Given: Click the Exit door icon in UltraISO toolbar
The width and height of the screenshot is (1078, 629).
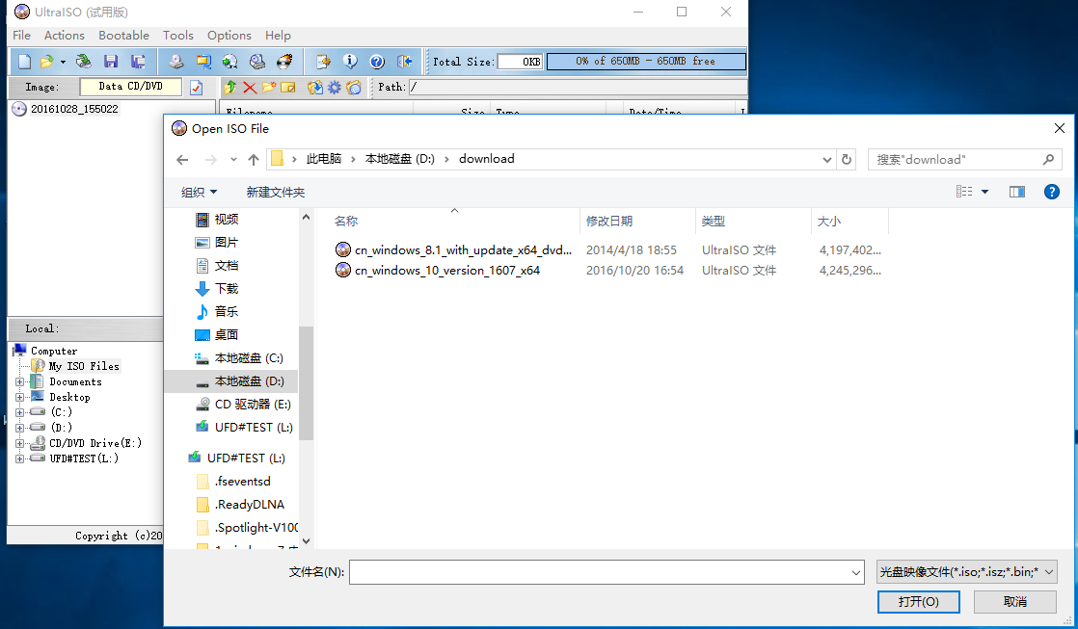Looking at the screenshot, I should [x=404, y=62].
